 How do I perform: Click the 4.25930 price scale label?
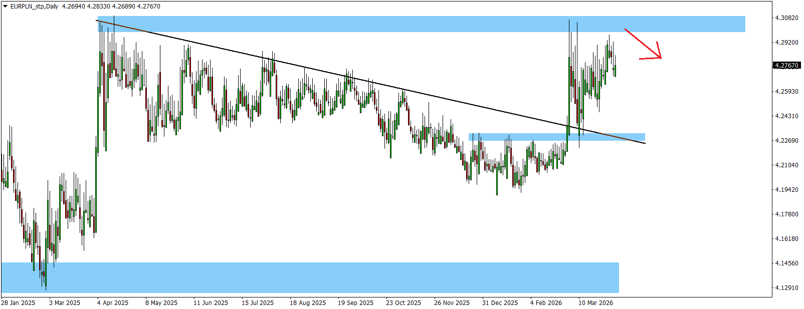click(x=786, y=92)
